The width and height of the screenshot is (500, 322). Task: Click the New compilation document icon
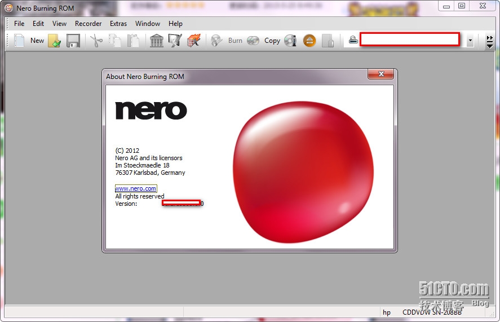click(19, 41)
